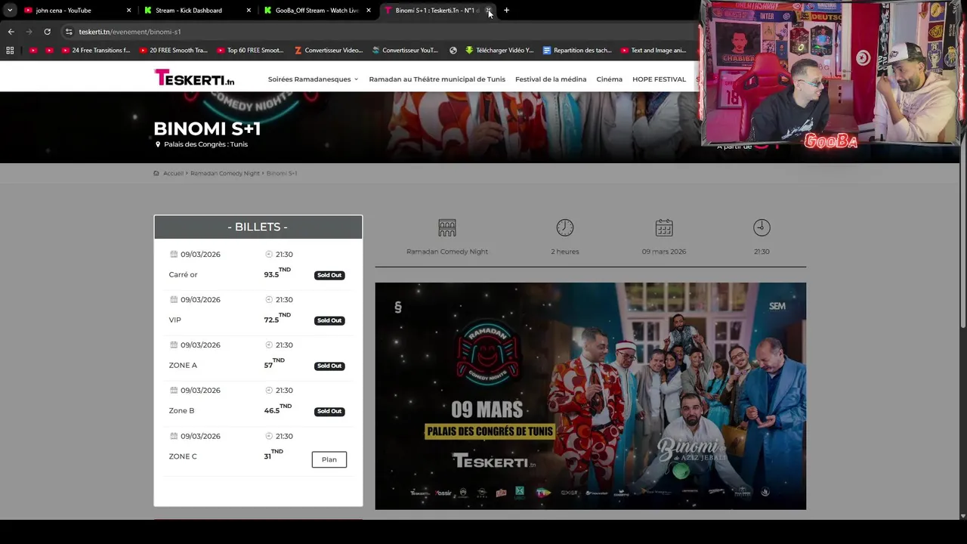
Task: Click the Sold Out badge for ZONE A
Action: (x=329, y=366)
